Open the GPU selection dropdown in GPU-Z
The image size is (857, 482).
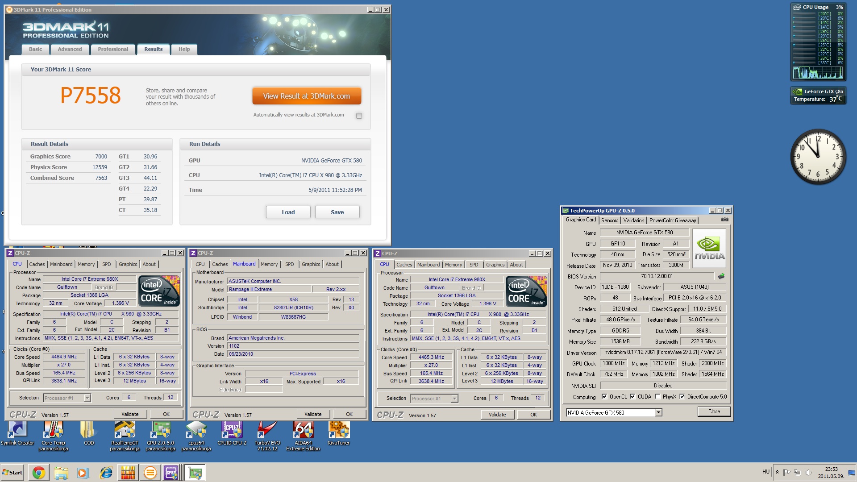click(x=658, y=413)
